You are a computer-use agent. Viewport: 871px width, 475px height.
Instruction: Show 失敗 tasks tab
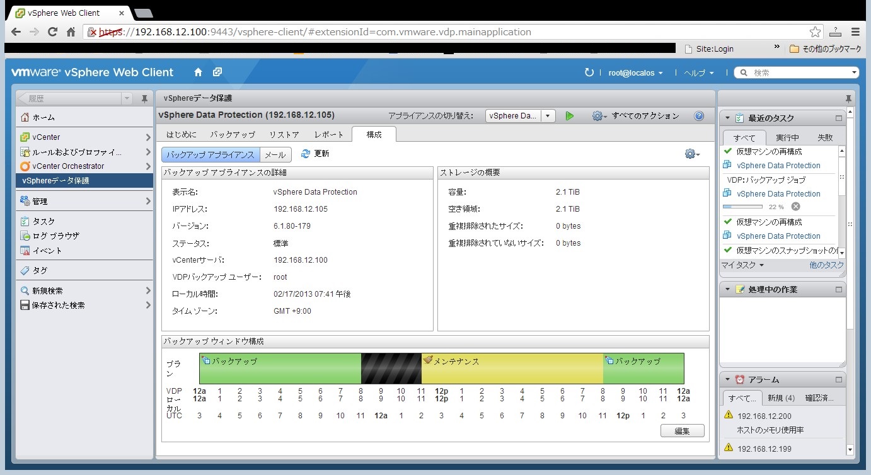click(x=825, y=137)
